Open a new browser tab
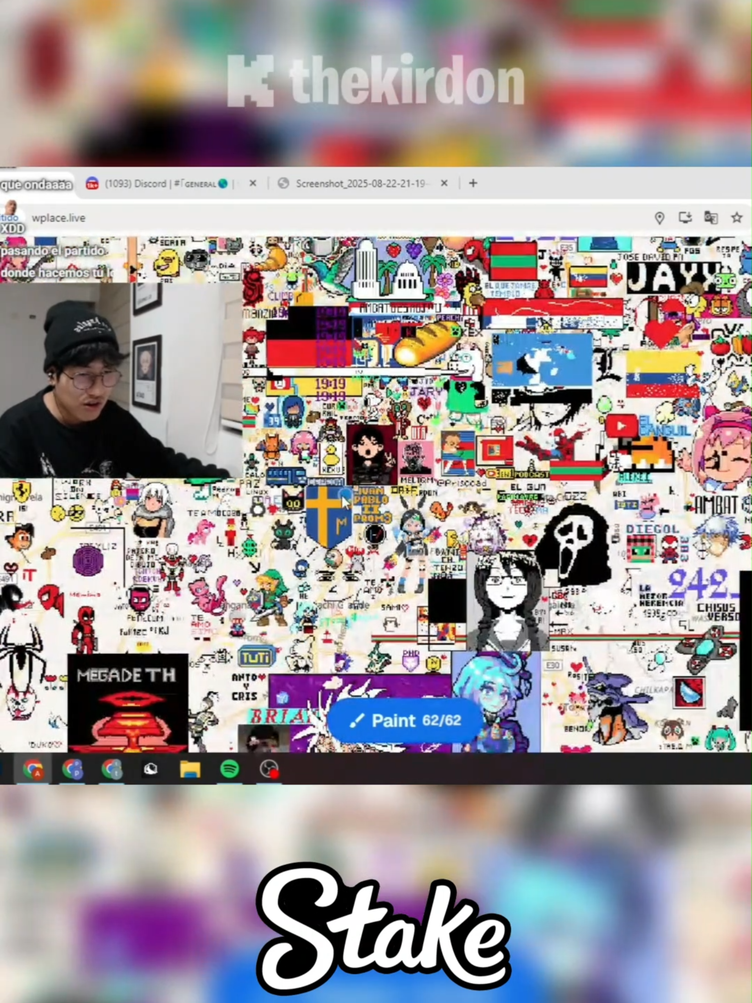The width and height of the screenshot is (752, 1003). pos(473,184)
